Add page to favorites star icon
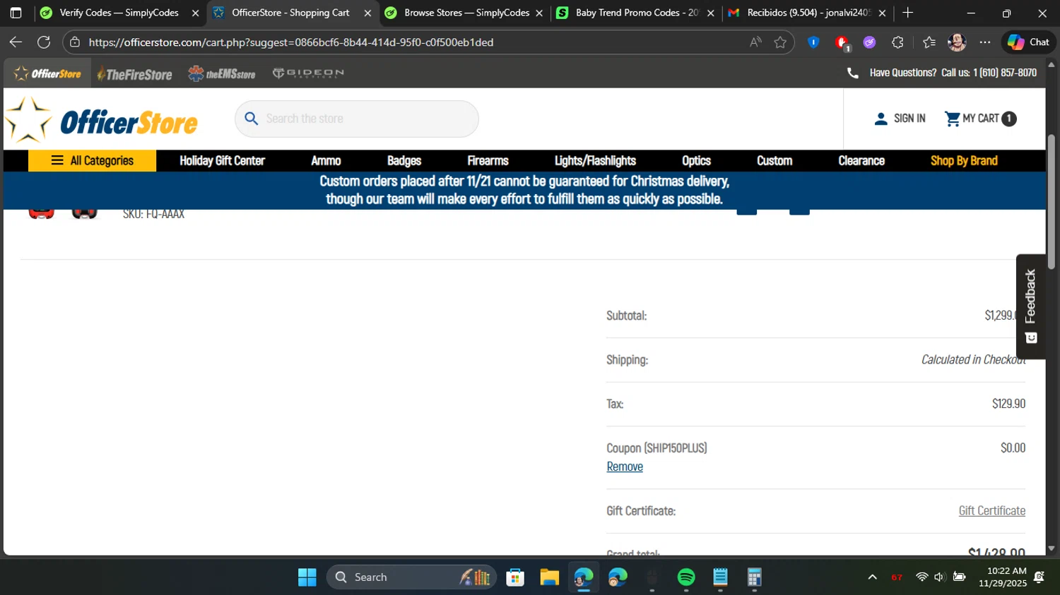This screenshot has height=595, width=1060. pos(780,42)
